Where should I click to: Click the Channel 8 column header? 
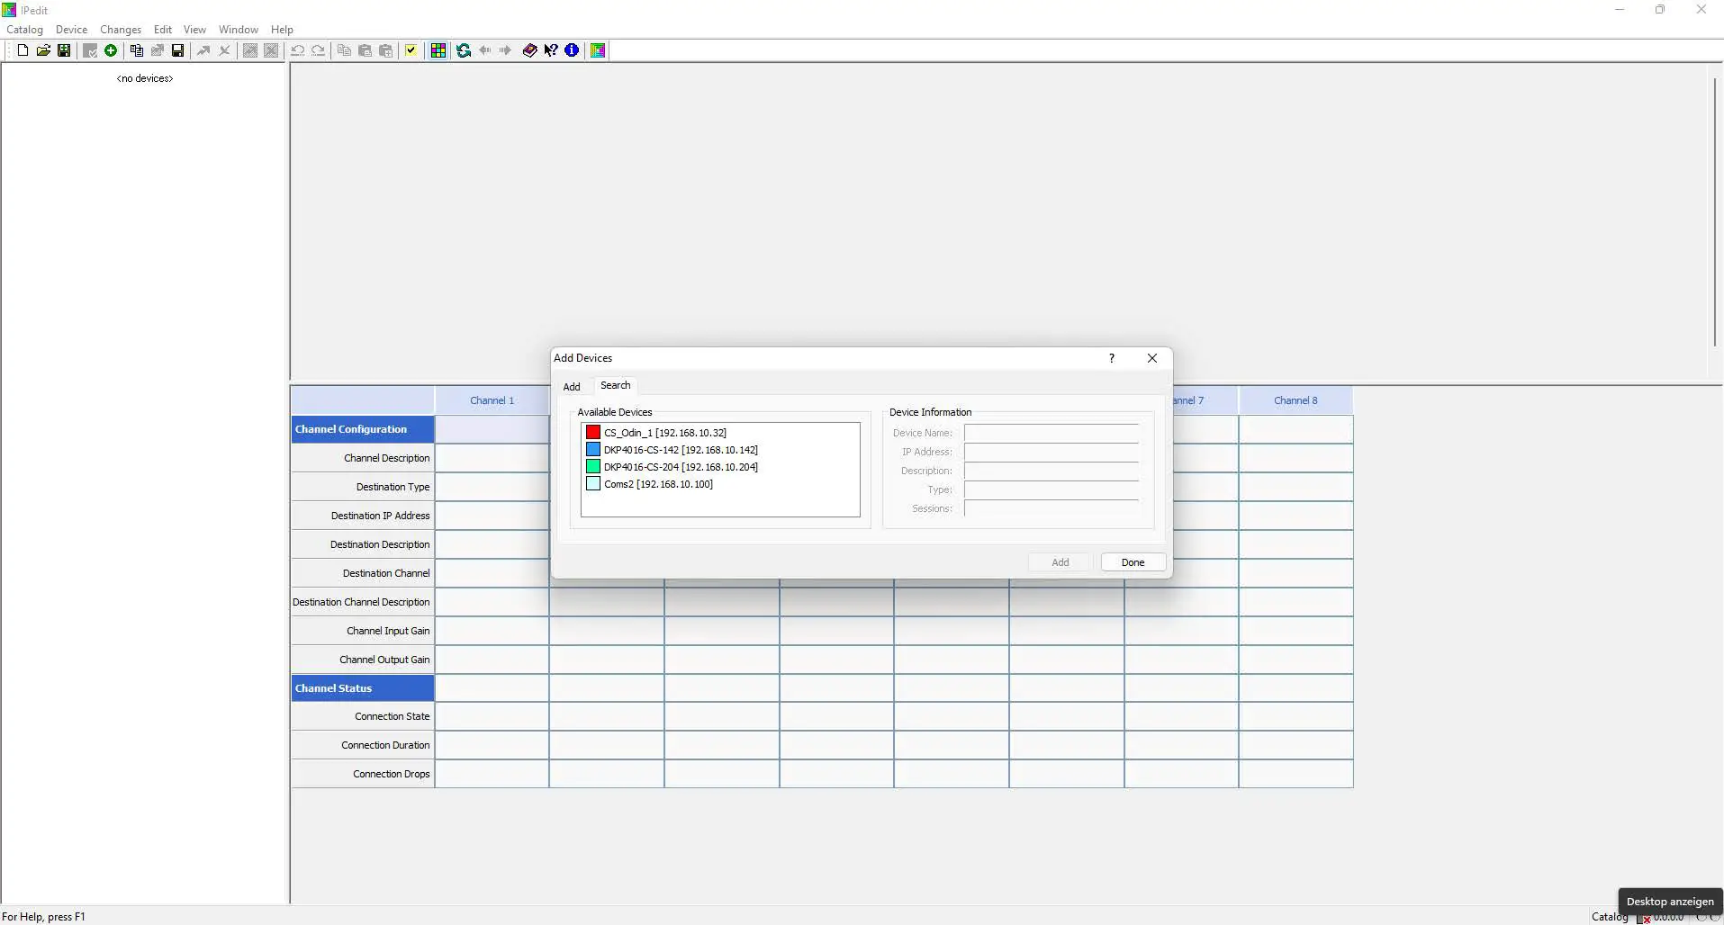coord(1295,400)
